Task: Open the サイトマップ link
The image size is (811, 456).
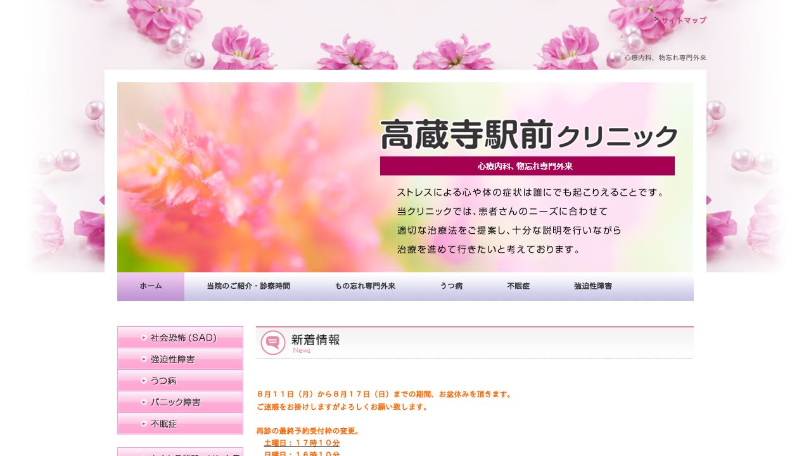Action: click(683, 20)
